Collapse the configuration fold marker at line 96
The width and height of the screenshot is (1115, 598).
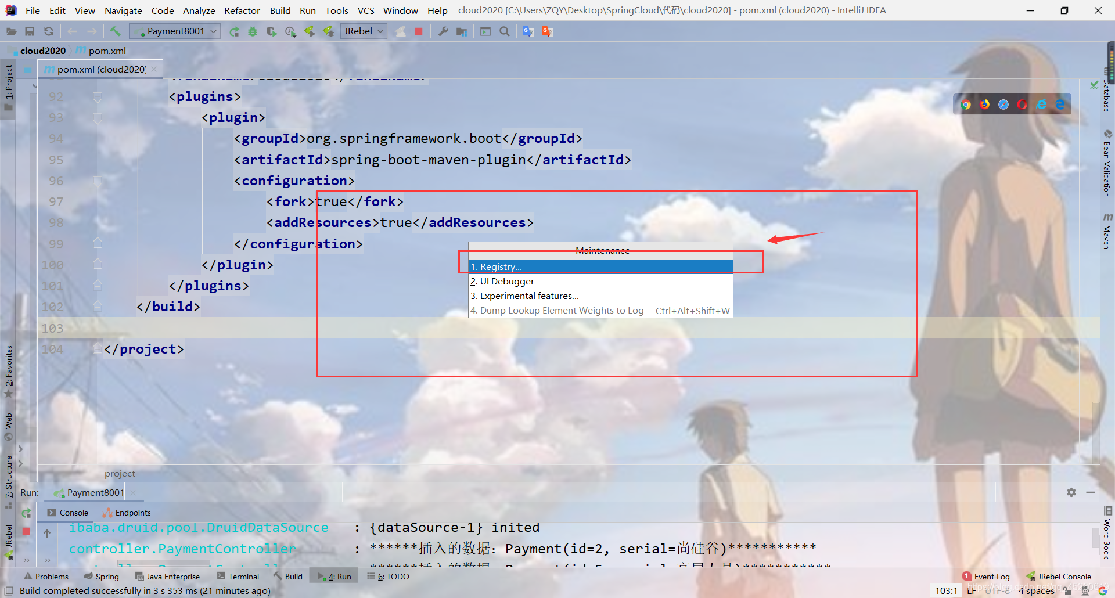[98, 181]
